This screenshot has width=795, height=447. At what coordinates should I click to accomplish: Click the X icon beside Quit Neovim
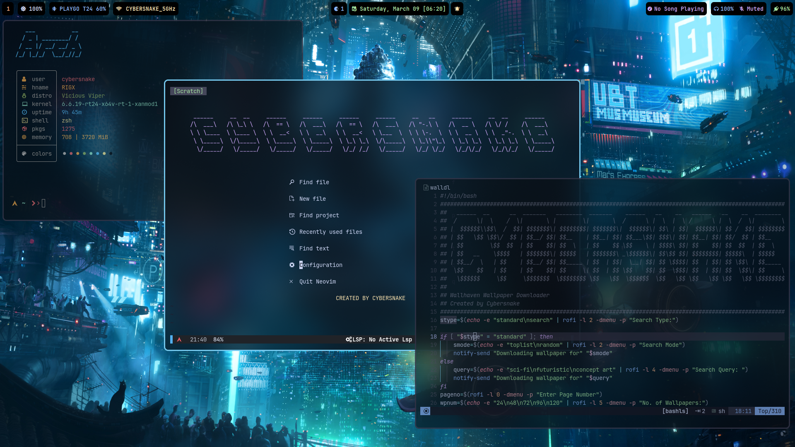(291, 281)
